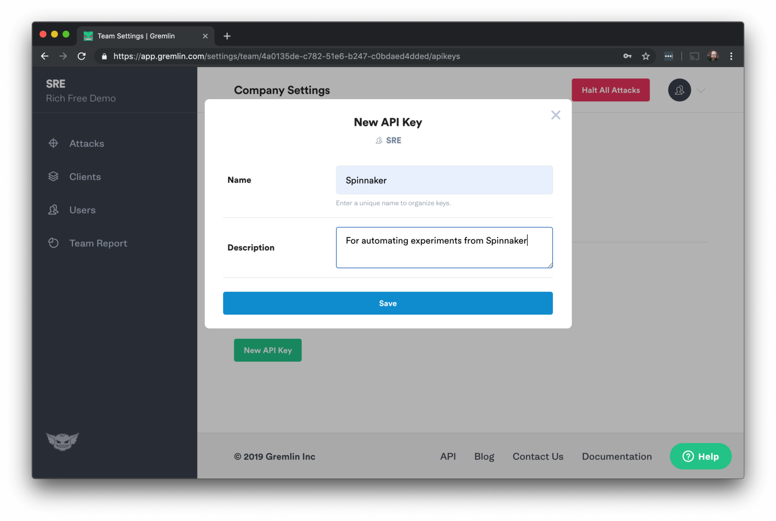Follow the Blog footer link
776x521 pixels.
pos(484,457)
